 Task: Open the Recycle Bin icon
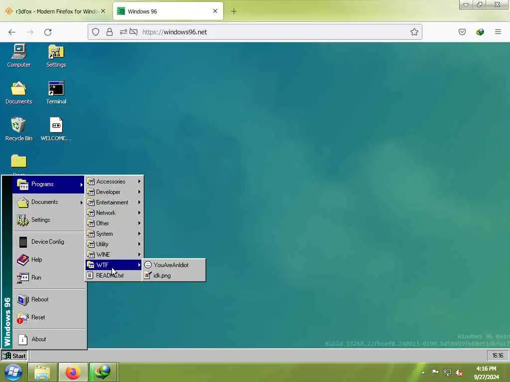[19, 129]
